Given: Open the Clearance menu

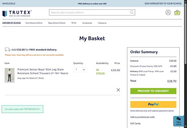Looking at the screenshot, I should pos(102,23).
